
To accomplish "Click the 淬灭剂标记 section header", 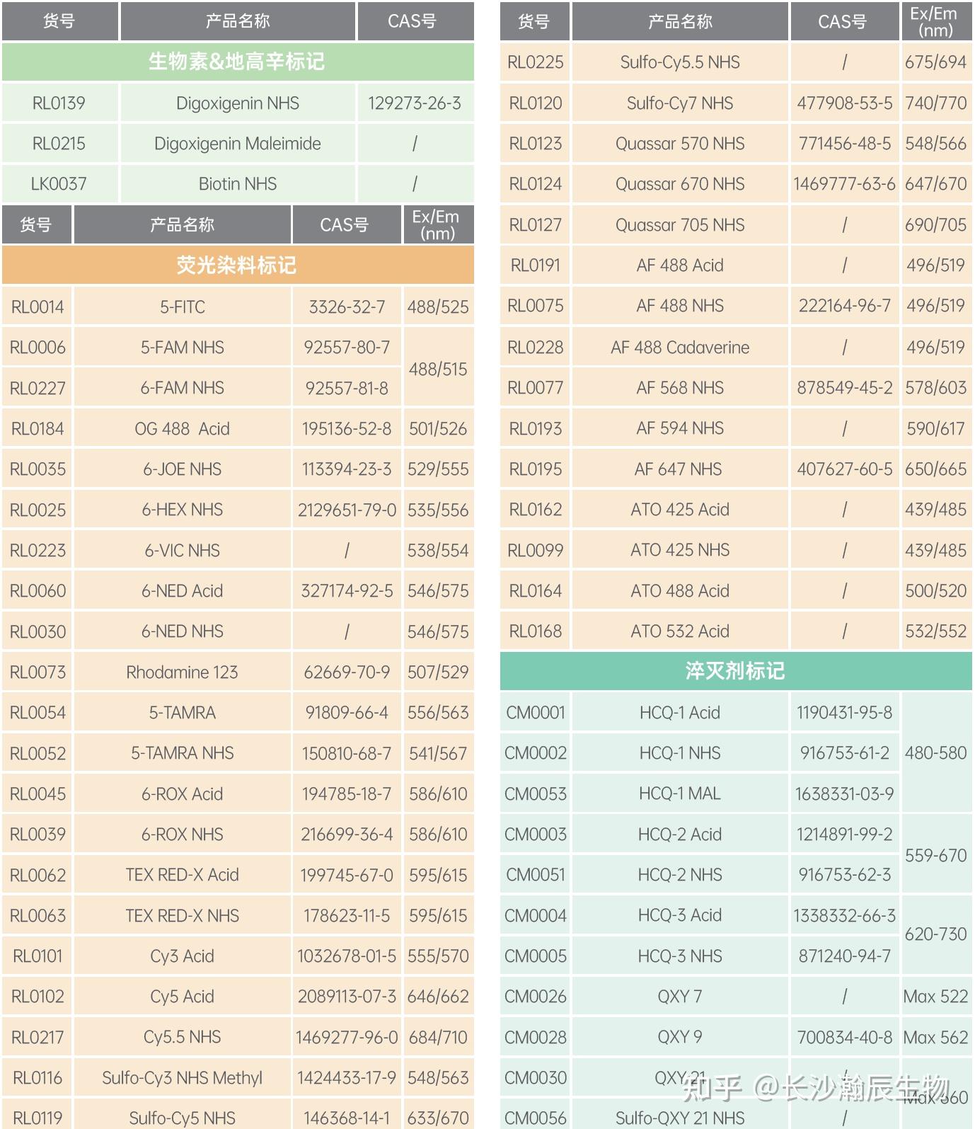I will click(x=735, y=671).
